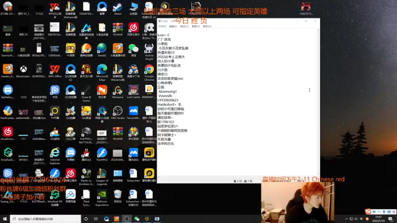
Task: Open the notification center icon
Action: 391,219
